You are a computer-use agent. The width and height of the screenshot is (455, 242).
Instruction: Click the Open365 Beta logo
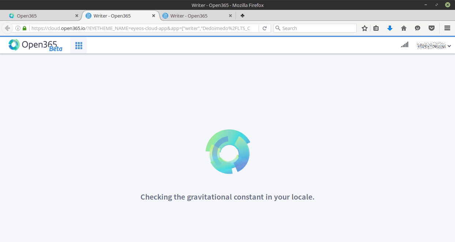click(x=35, y=45)
